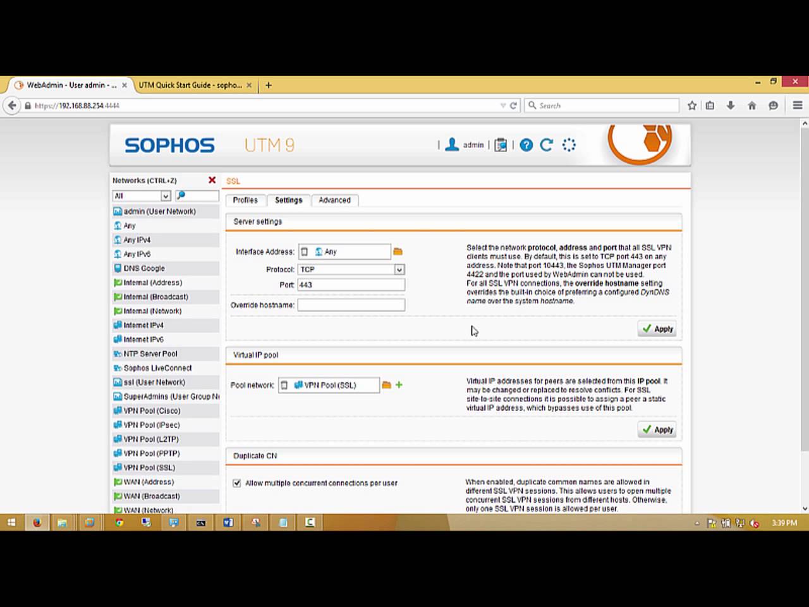Open the folder icon beside Pool network

386,384
